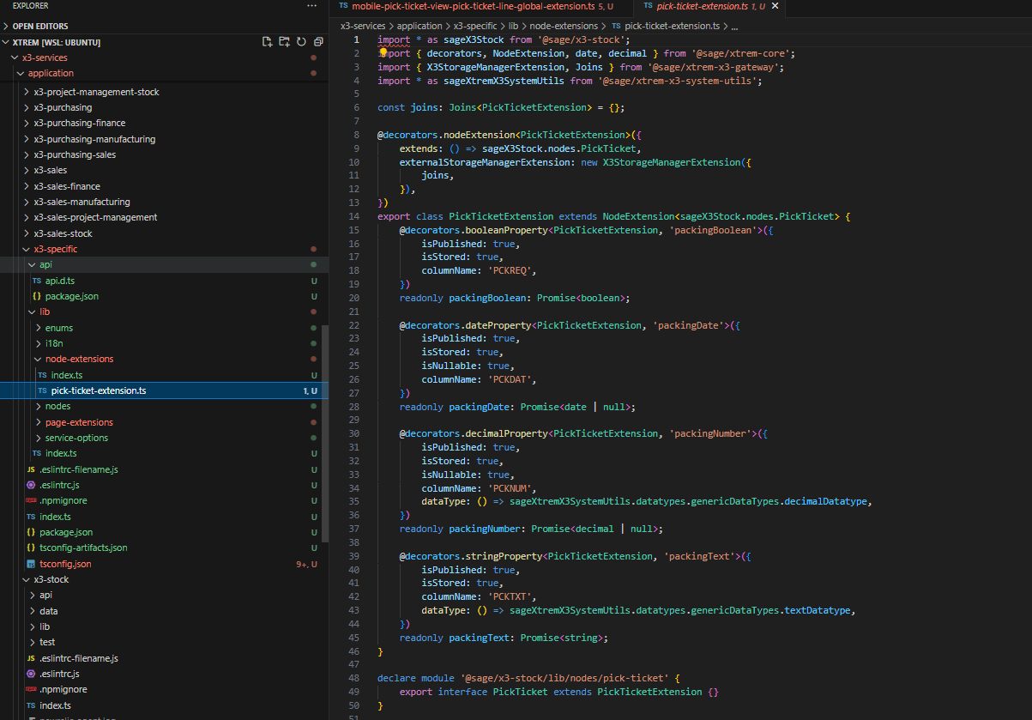Viewport: 1032px width, 720px height.
Task: Click the package.json icon under the x3-specific api folder
Action: click(37, 296)
